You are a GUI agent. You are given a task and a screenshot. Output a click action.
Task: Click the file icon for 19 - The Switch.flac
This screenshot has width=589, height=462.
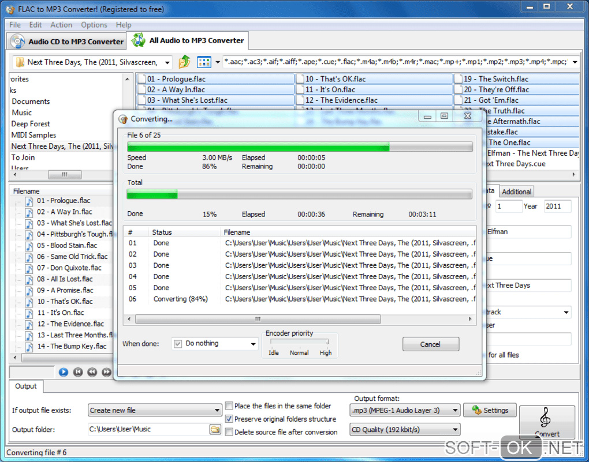(x=458, y=79)
